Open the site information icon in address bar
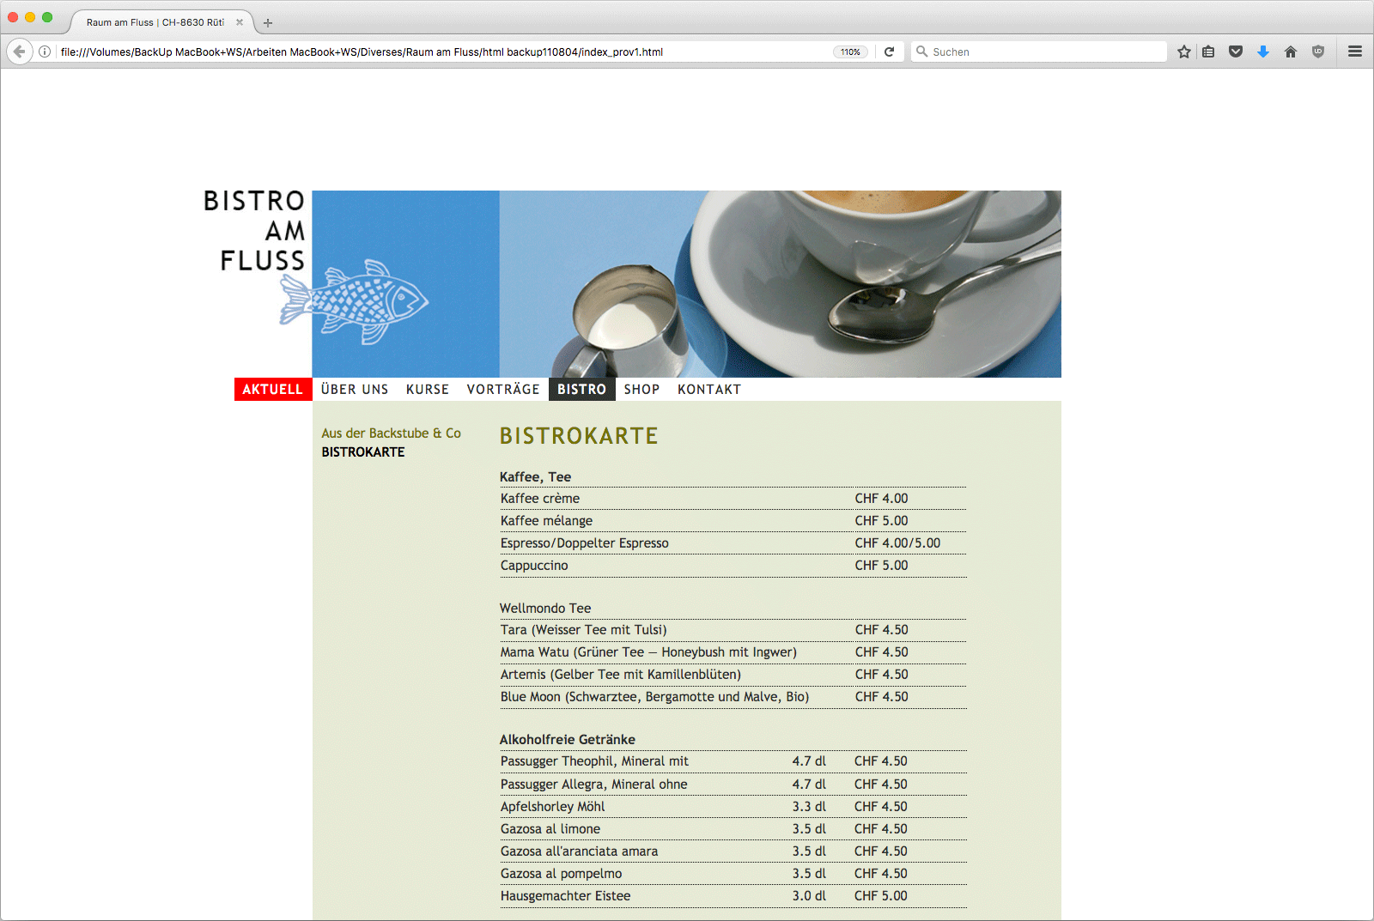1374x921 pixels. click(x=45, y=52)
